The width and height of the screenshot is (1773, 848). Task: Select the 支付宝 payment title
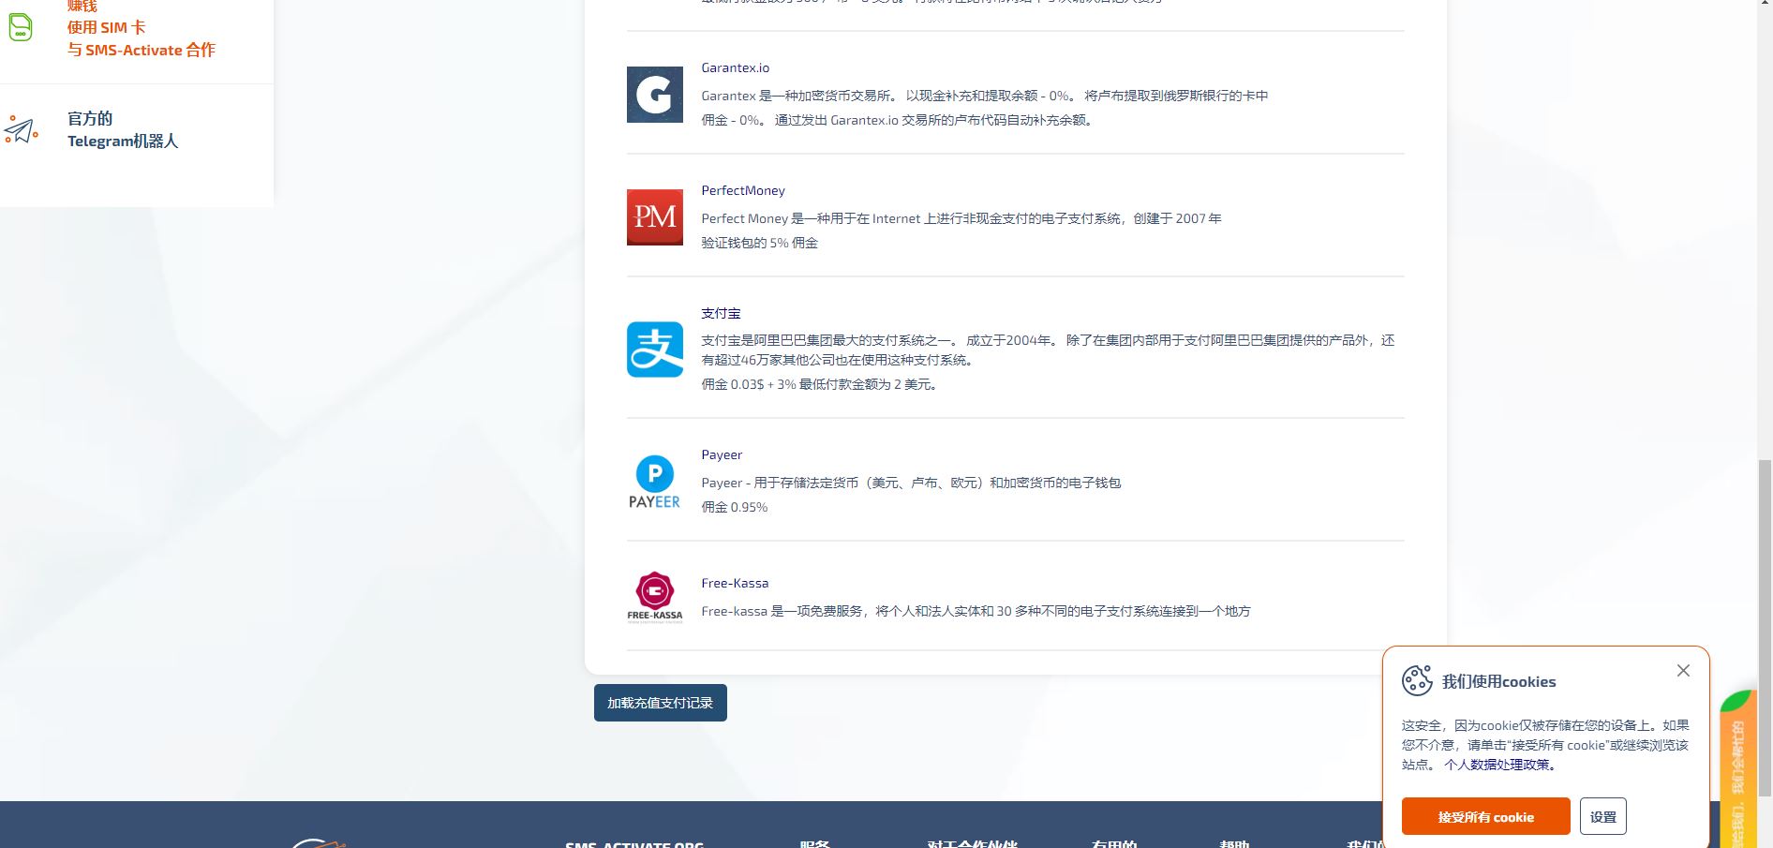point(721,313)
